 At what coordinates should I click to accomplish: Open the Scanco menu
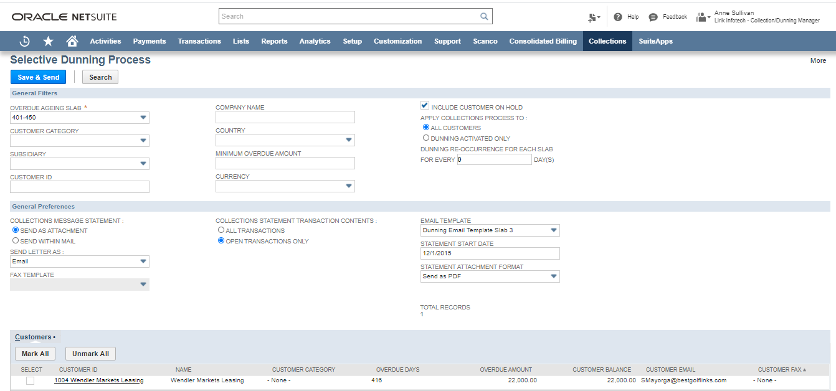point(485,41)
